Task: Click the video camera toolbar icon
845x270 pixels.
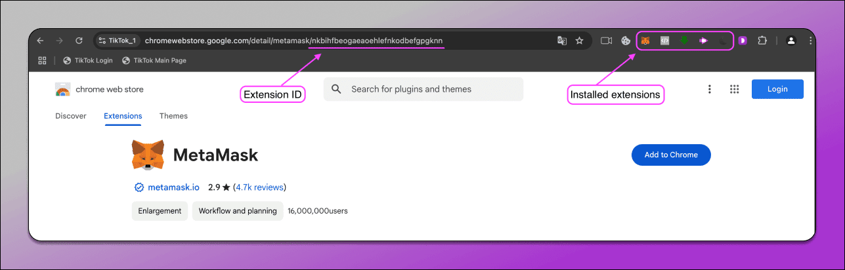Action: point(606,41)
